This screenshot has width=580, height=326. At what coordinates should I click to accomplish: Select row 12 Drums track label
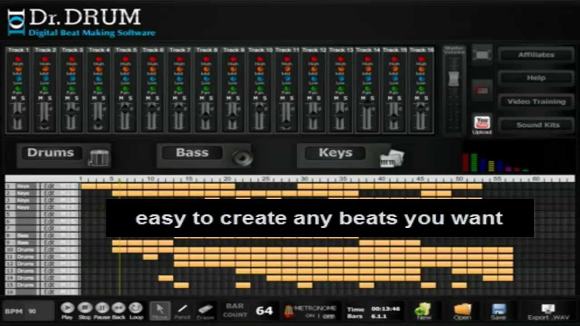[x=25, y=264]
